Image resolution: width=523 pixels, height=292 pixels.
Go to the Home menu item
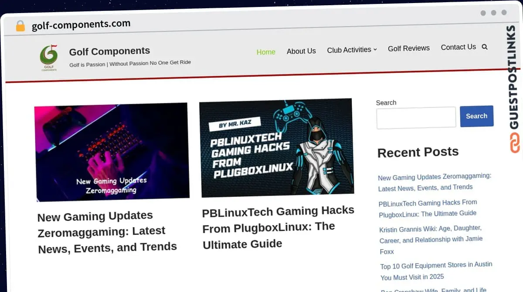pyautogui.click(x=266, y=52)
